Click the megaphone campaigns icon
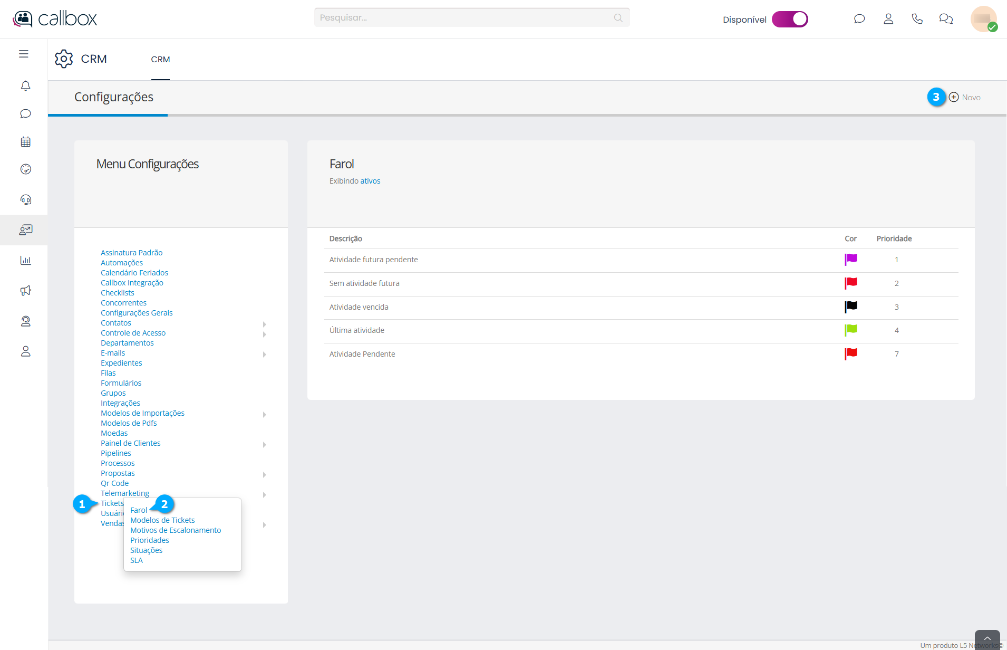1007x650 pixels. (x=25, y=291)
